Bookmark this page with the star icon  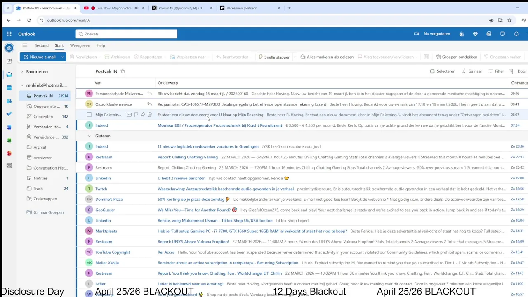click(509, 20)
